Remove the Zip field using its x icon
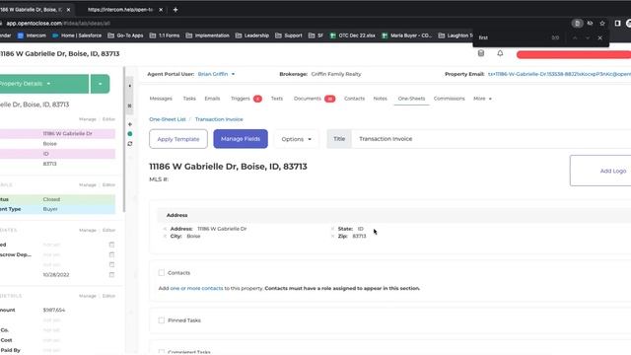 (332, 237)
